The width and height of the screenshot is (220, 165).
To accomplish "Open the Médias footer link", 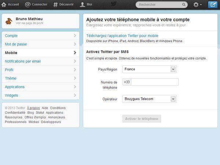I will point(34,122).
